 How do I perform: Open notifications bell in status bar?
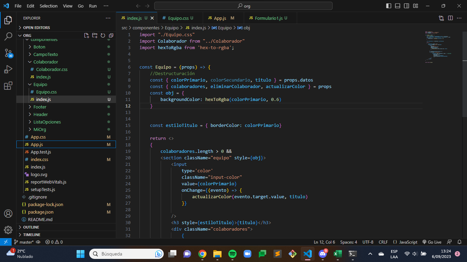tap(459, 242)
